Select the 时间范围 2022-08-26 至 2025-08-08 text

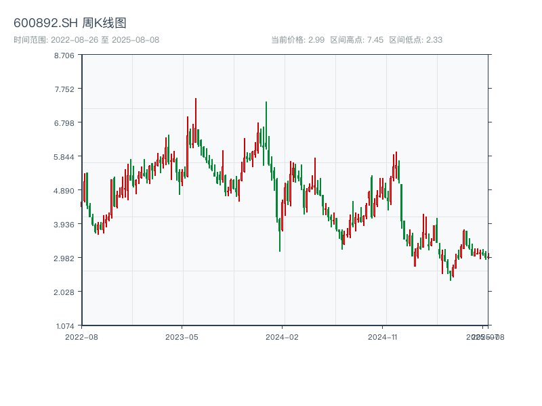87,40
